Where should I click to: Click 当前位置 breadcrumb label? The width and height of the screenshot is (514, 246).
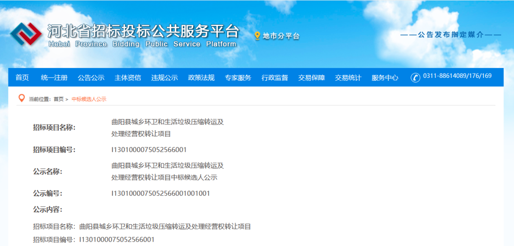click(x=40, y=99)
